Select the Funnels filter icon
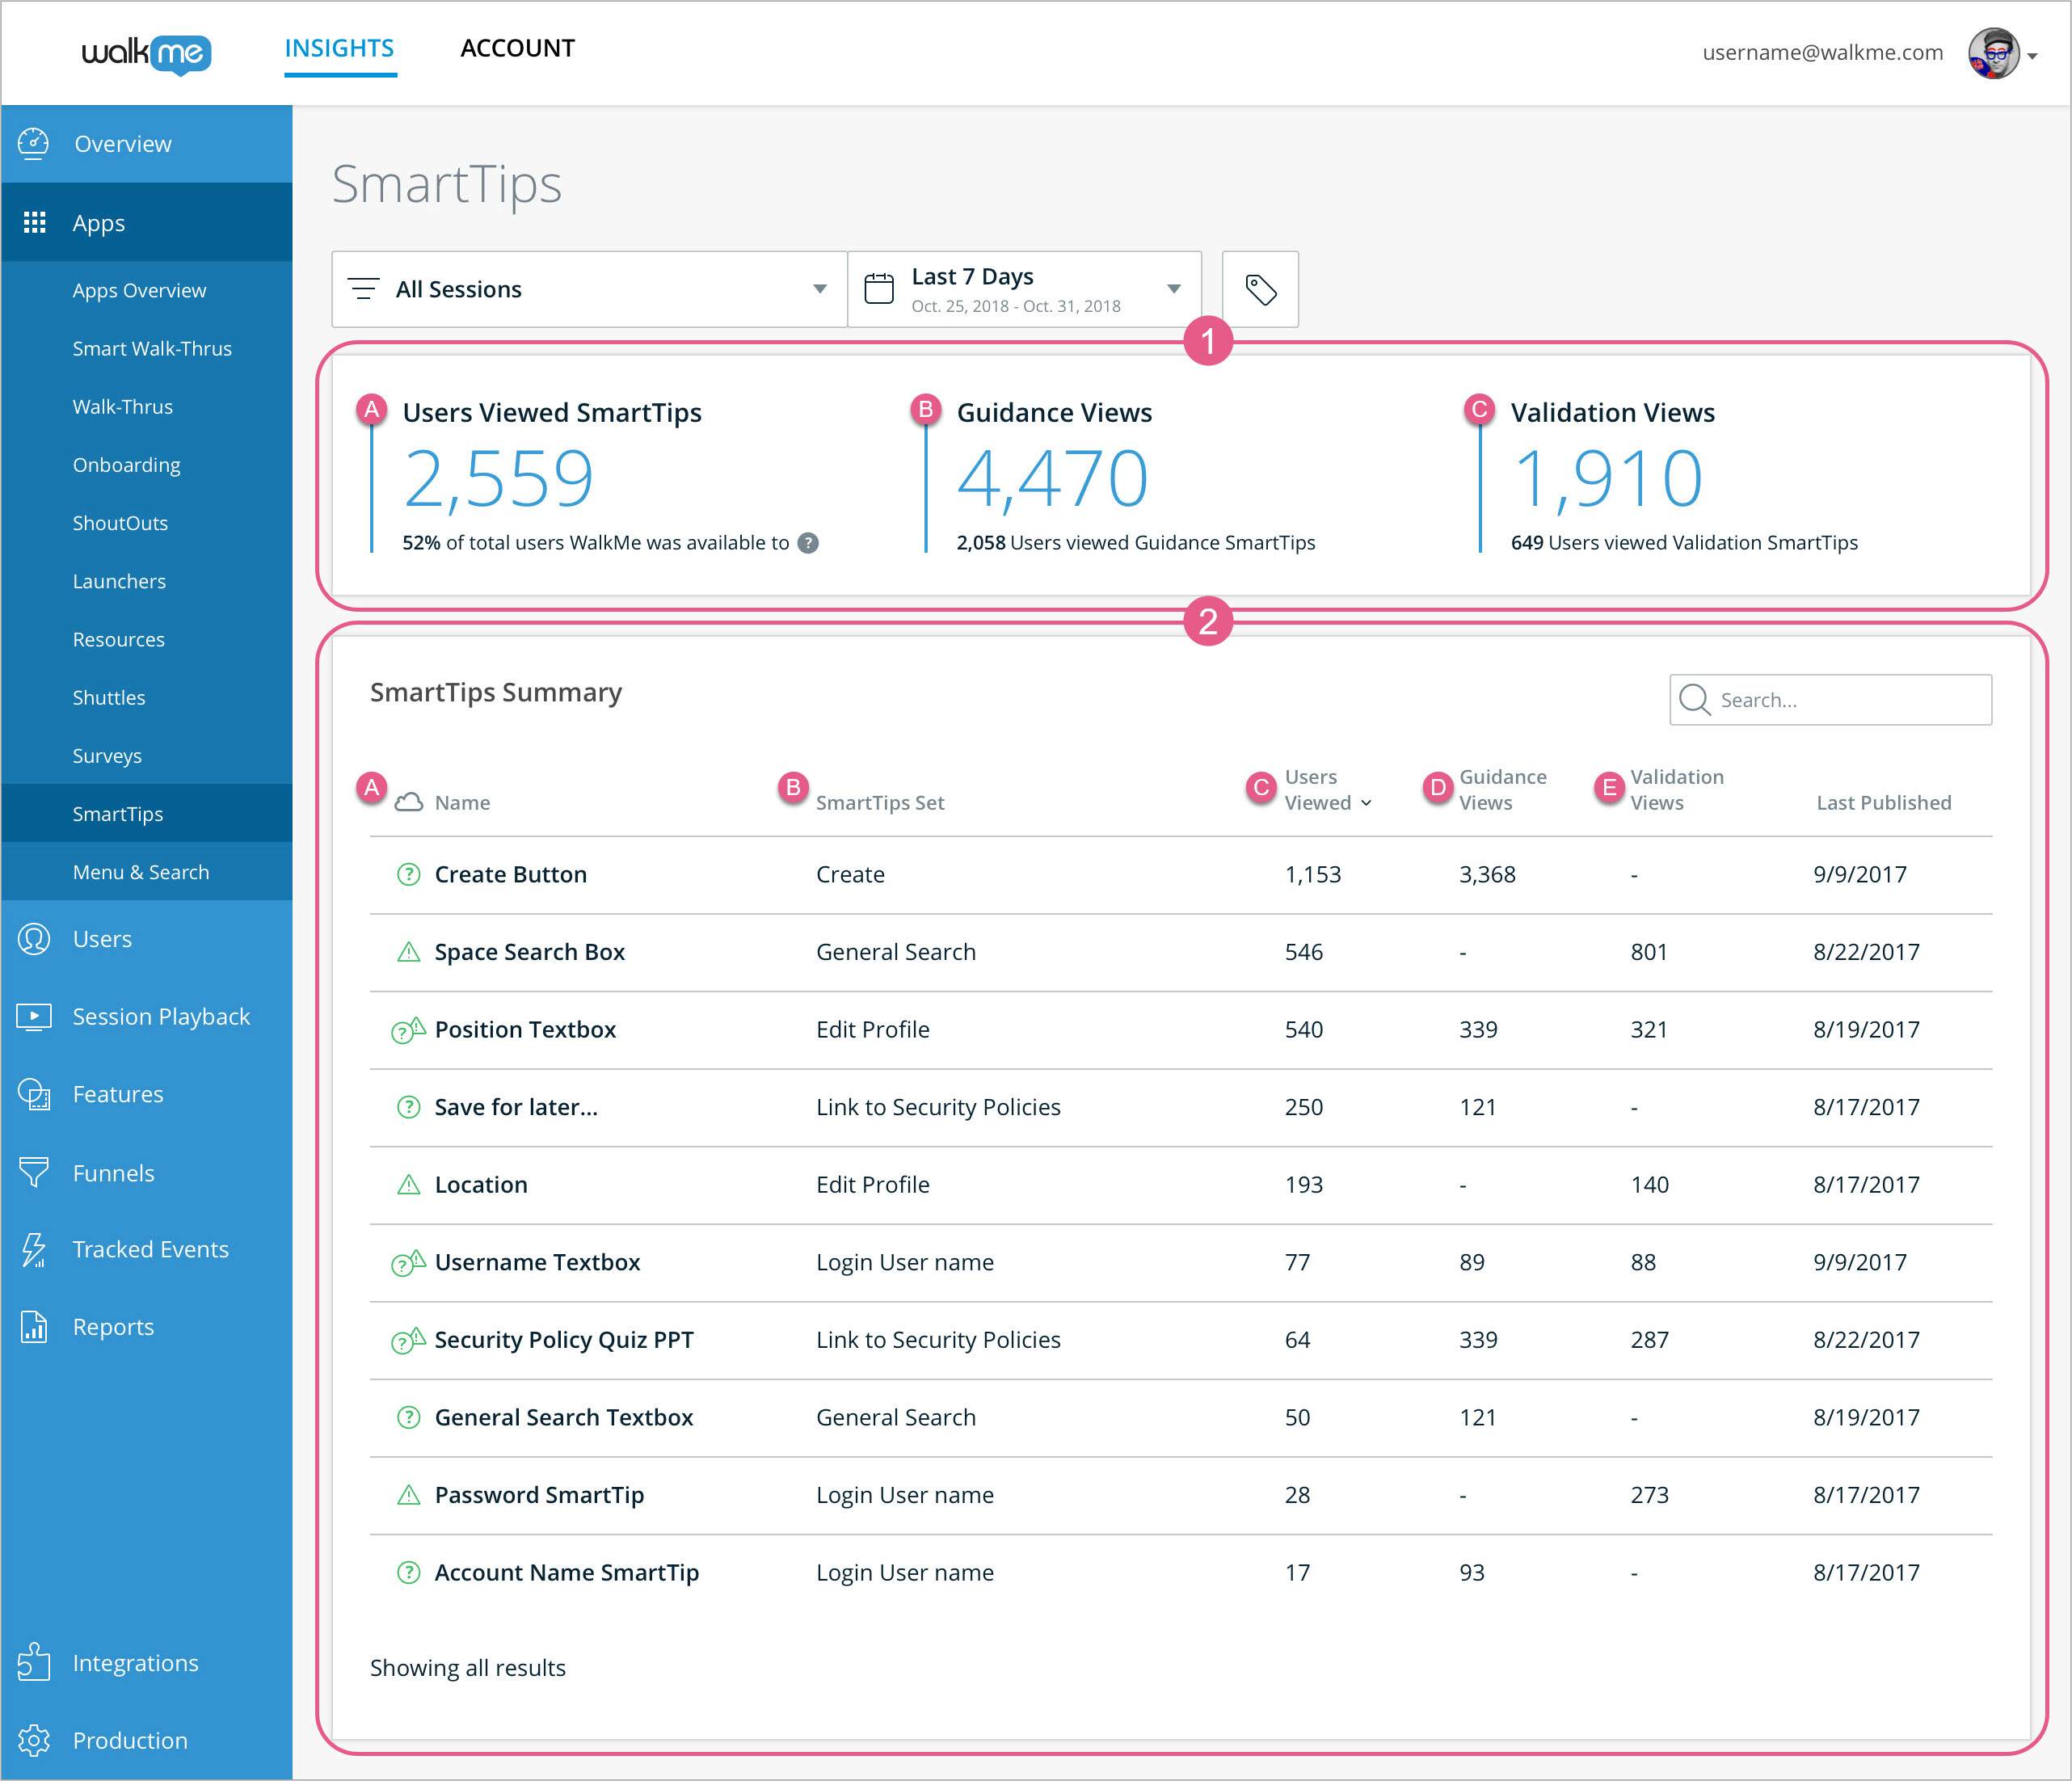The image size is (2072, 1781). 35,1172
